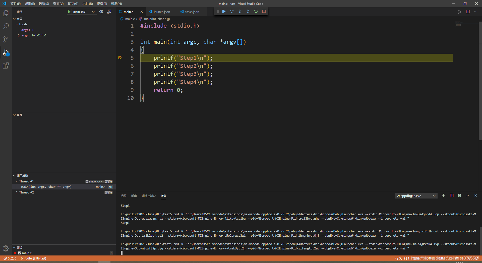Collapse Thread #1 in call stack
Viewport: 482px width, 263px height.
(17, 181)
